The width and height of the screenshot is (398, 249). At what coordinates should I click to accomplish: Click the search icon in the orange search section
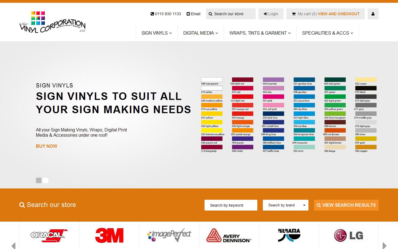pos(22,205)
